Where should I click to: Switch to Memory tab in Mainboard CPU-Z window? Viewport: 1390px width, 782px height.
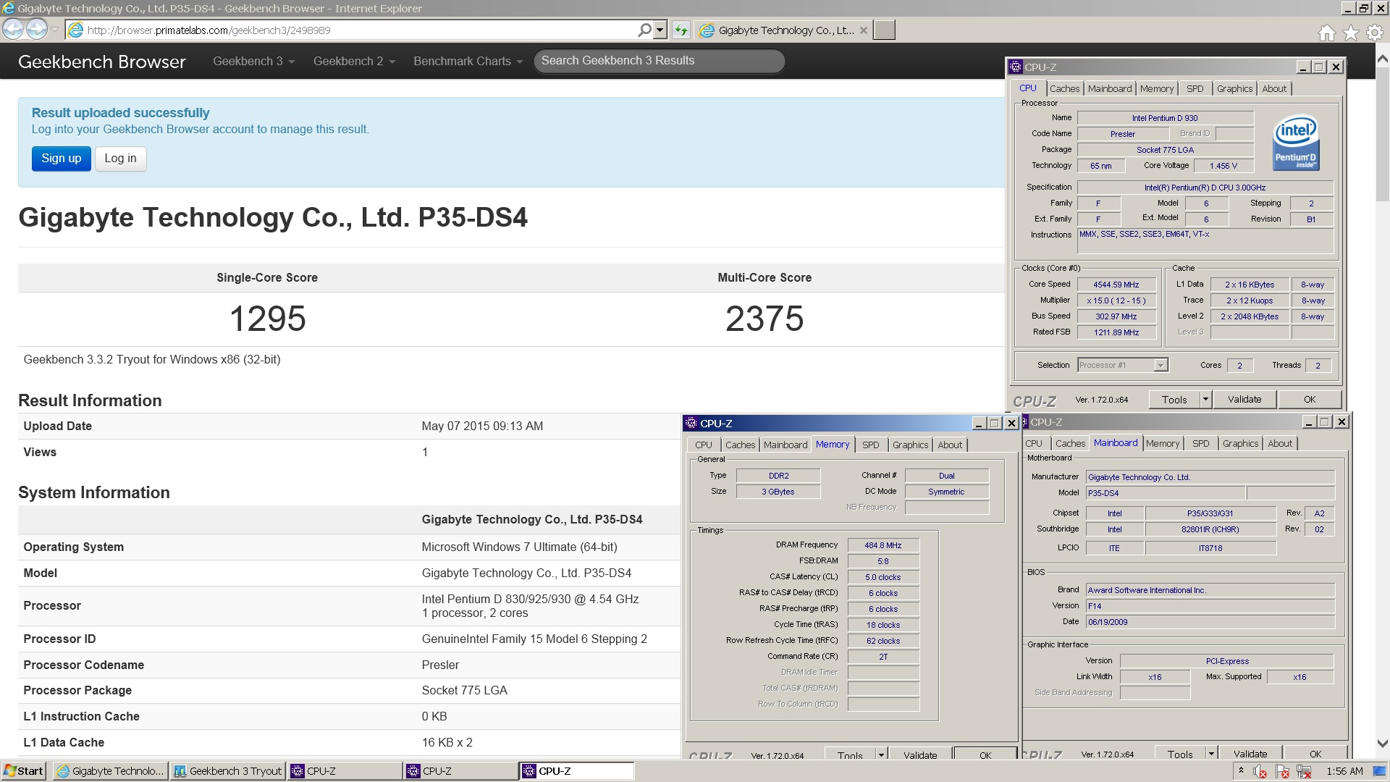tap(1162, 443)
